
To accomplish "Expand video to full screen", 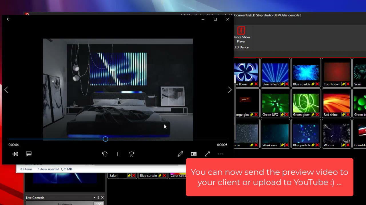I will (207, 154).
